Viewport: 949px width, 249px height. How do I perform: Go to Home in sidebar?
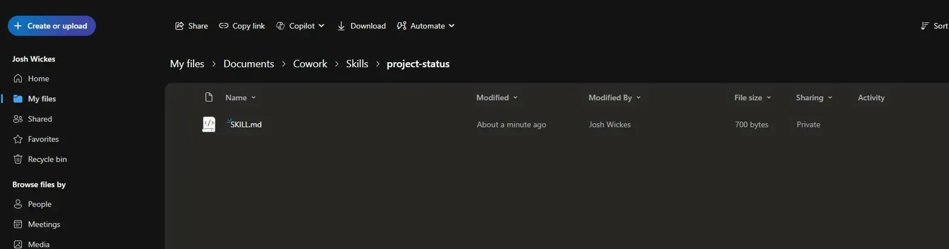point(39,79)
